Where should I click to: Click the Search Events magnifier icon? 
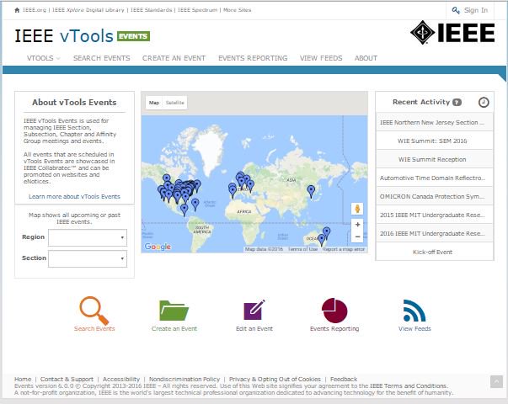tap(94, 311)
